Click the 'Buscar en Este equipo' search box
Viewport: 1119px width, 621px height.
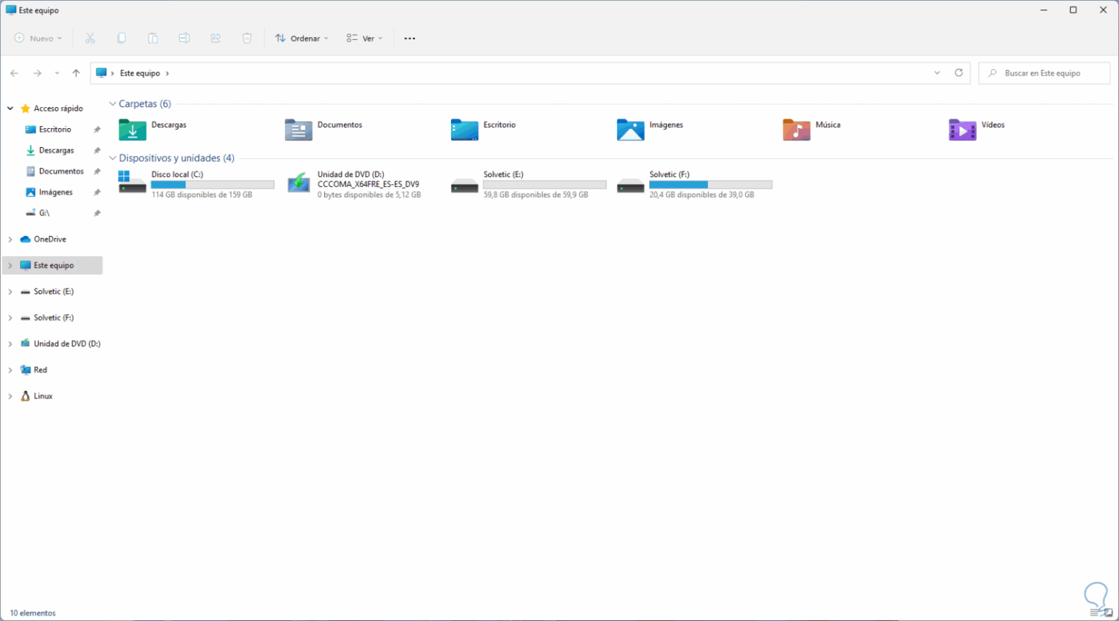coord(1043,73)
